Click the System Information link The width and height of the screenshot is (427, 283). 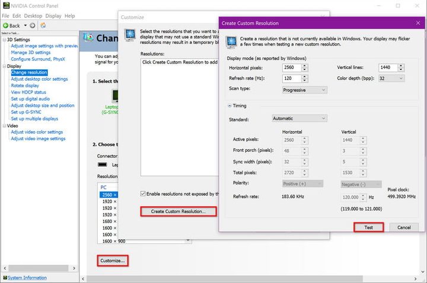(x=27, y=278)
